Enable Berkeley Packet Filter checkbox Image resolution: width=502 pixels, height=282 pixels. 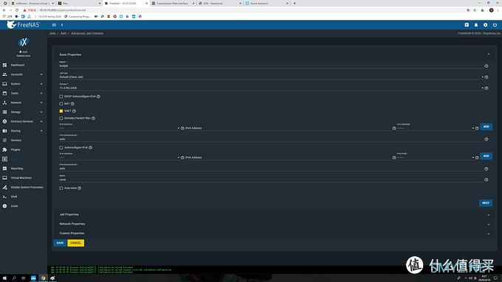pyautogui.click(x=61, y=118)
